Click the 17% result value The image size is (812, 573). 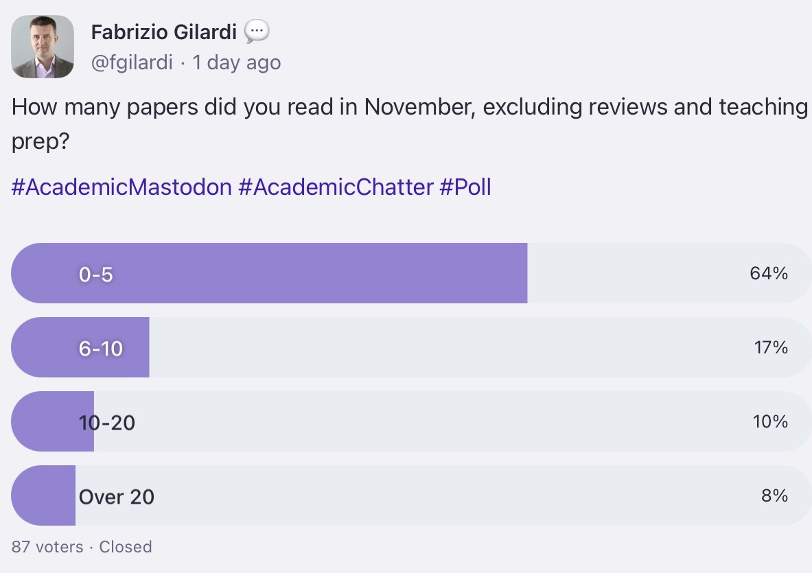tap(770, 348)
